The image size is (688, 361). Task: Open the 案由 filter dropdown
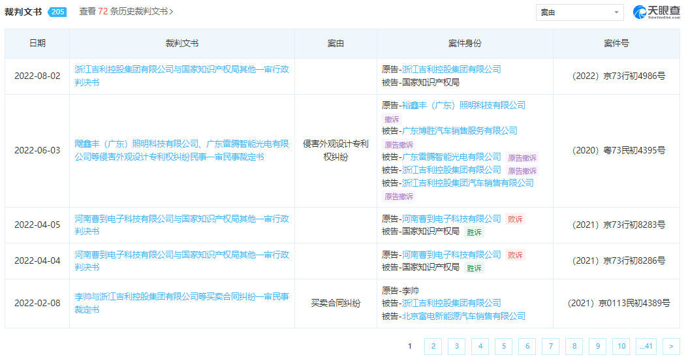(x=580, y=12)
